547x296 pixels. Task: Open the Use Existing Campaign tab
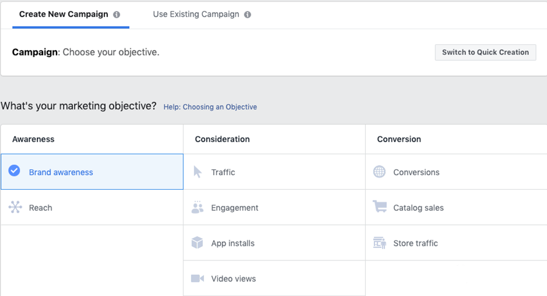tap(196, 15)
